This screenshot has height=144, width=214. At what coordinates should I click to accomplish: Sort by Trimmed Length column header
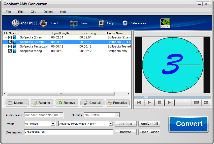(x=91, y=33)
